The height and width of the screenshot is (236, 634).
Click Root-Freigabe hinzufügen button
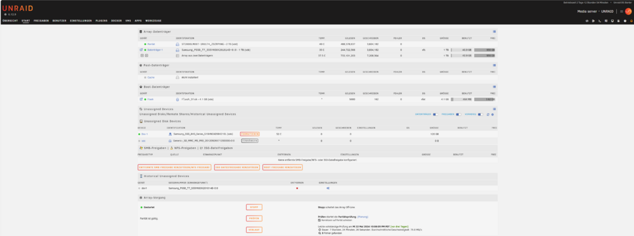[282, 167]
